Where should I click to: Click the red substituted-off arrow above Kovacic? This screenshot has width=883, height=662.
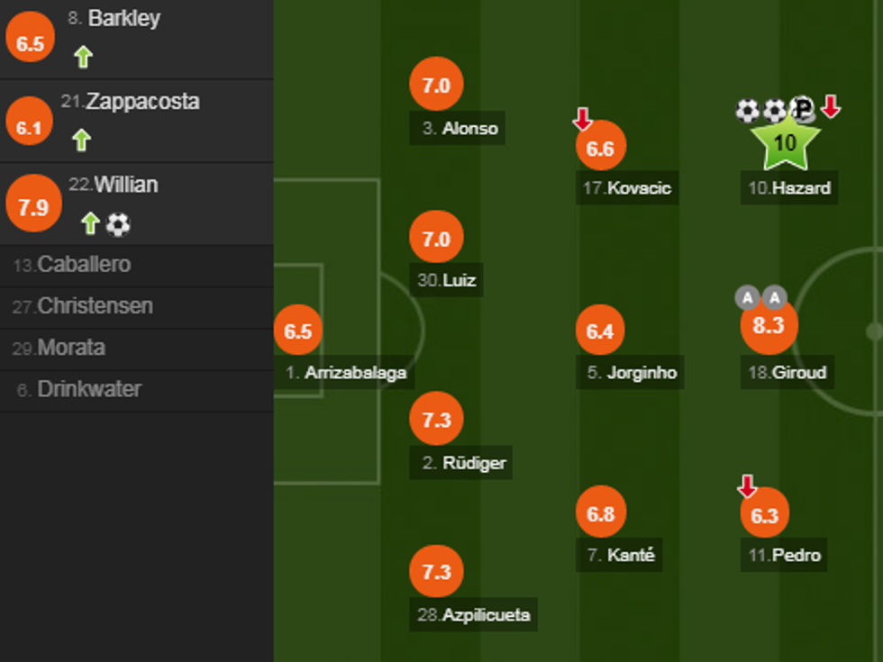tap(582, 118)
